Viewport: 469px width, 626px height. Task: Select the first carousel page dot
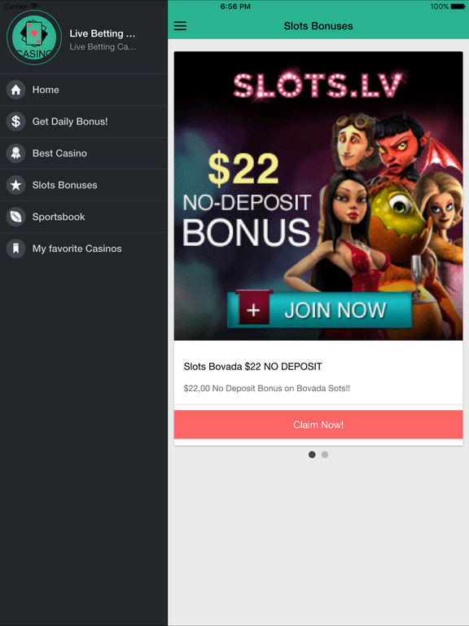point(312,454)
